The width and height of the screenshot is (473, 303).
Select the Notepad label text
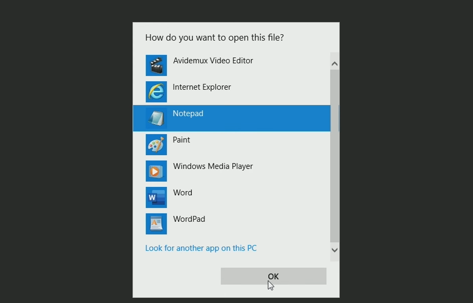pyautogui.click(x=188, y=114)
